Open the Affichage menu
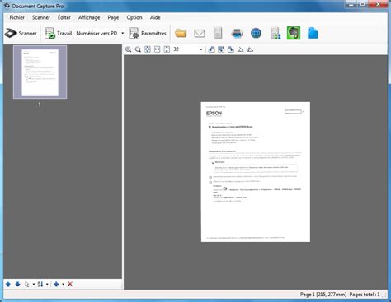 89,17
